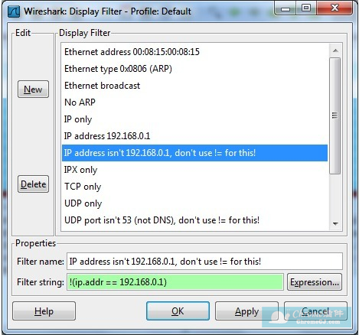Select 'UDP port isn't 53 (not DNS)' filter

pos(194,220)
